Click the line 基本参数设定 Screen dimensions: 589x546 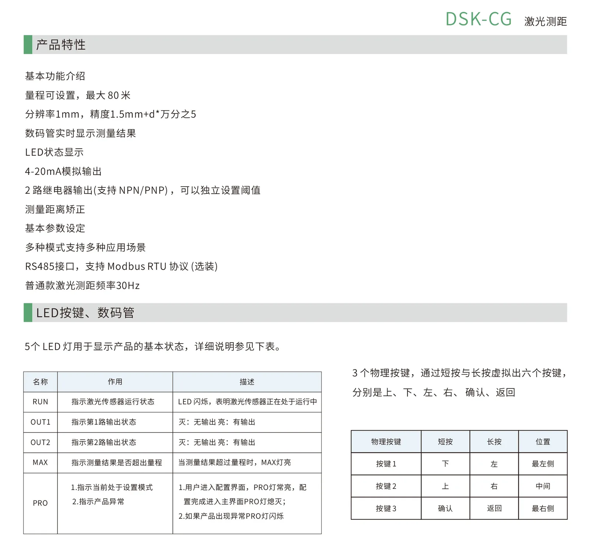(x=55, y=228)
